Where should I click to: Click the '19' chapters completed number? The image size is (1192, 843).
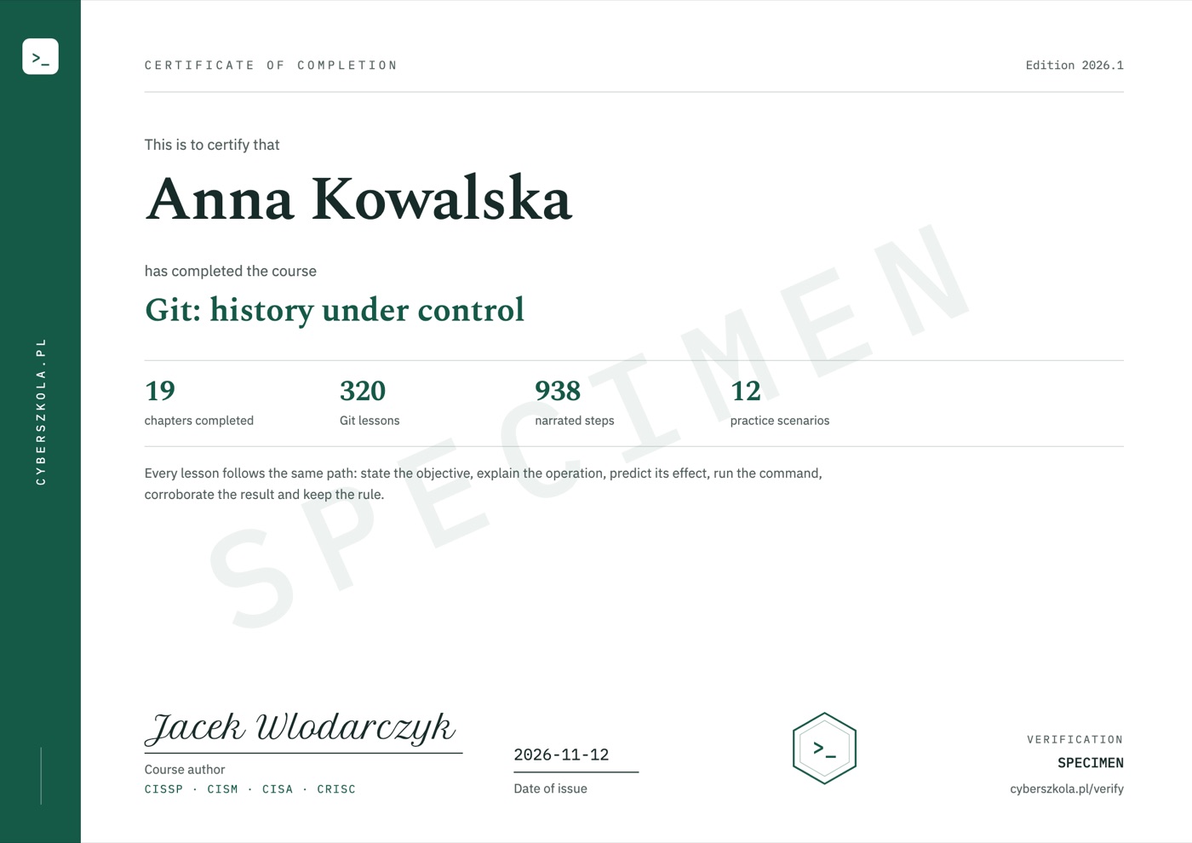tap(160, 391)
